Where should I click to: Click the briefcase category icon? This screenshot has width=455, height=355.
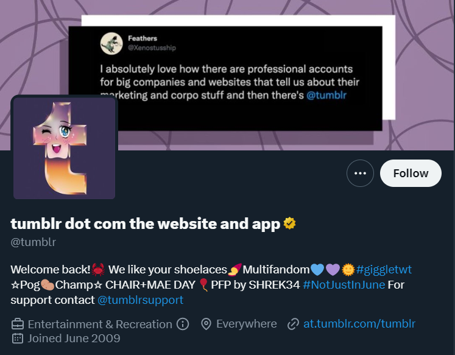click(x=18, y=324)
